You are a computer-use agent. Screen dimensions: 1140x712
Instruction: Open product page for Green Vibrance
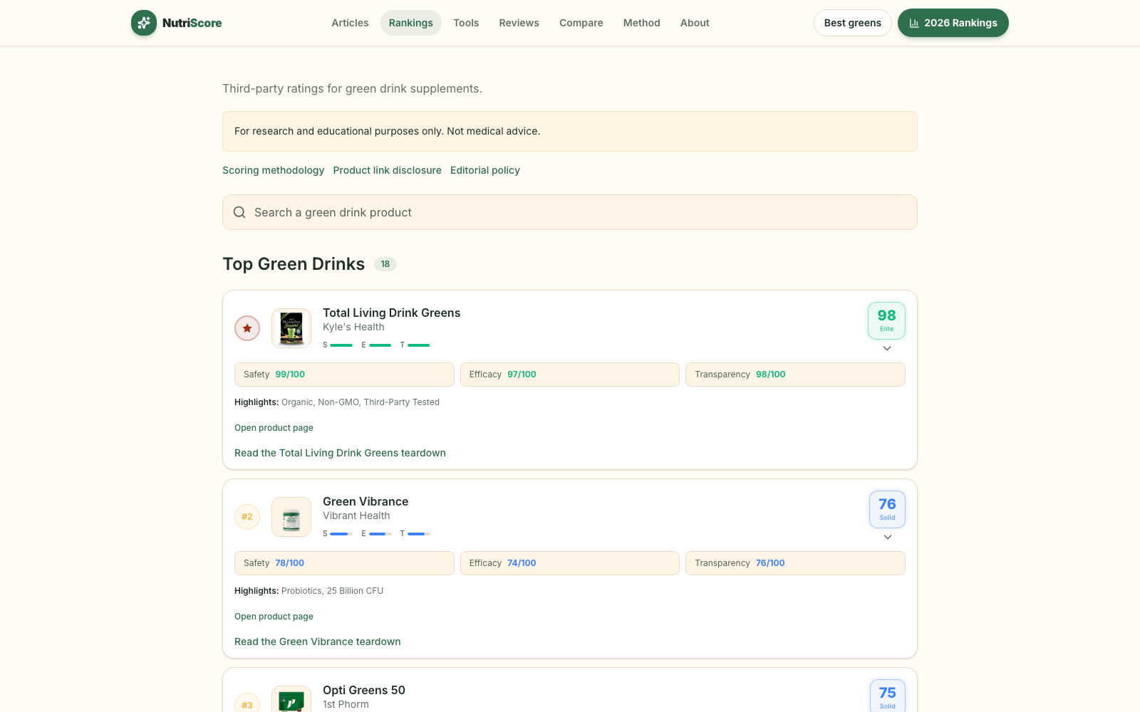274,617
